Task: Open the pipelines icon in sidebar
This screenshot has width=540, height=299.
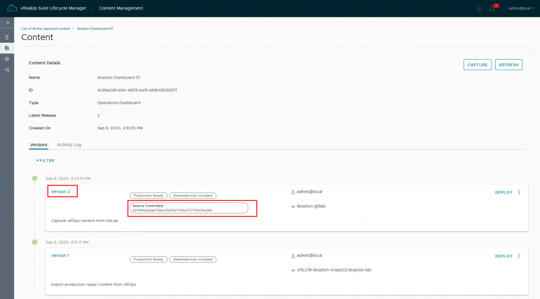Action: pyautogui.click(x=7, y=70)
